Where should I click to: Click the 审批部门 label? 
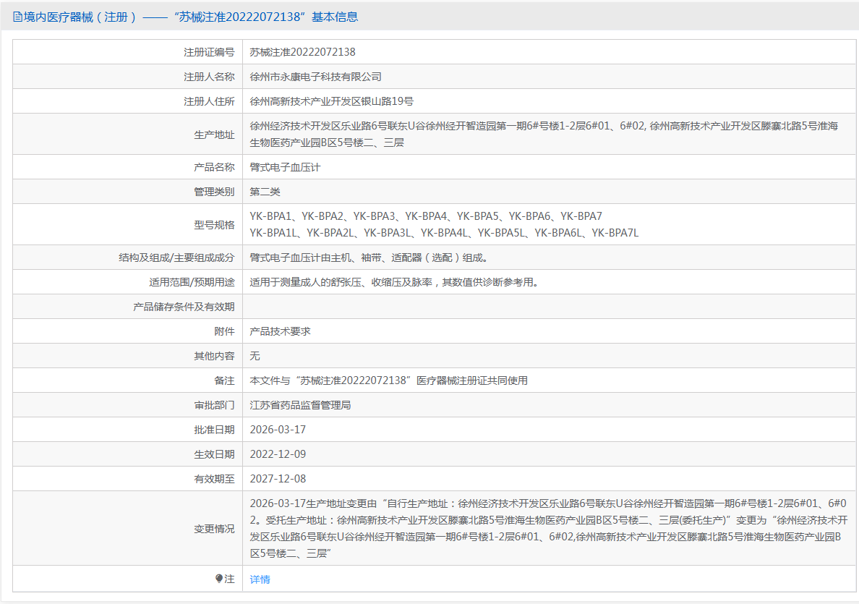coord(214,406)
